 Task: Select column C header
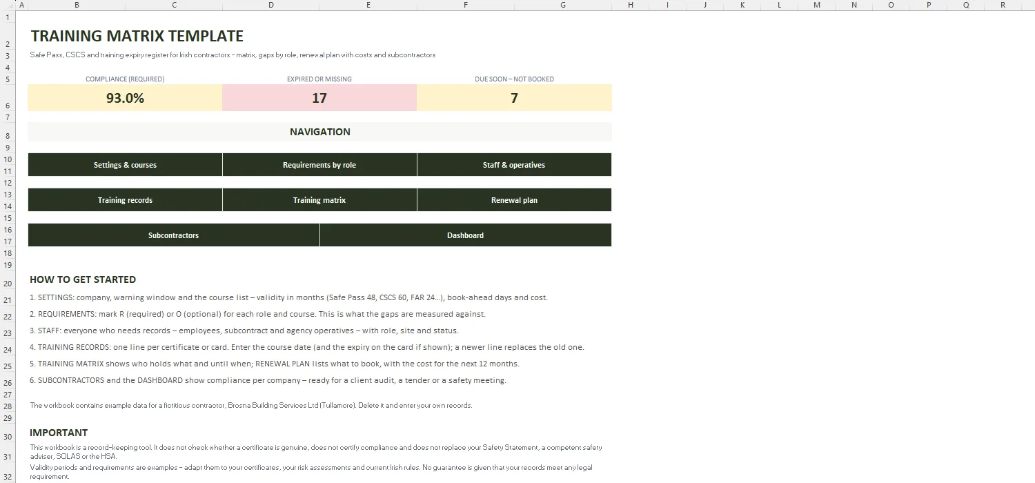174,5
